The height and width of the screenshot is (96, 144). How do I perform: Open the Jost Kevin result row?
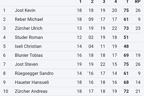click(72, 10)
